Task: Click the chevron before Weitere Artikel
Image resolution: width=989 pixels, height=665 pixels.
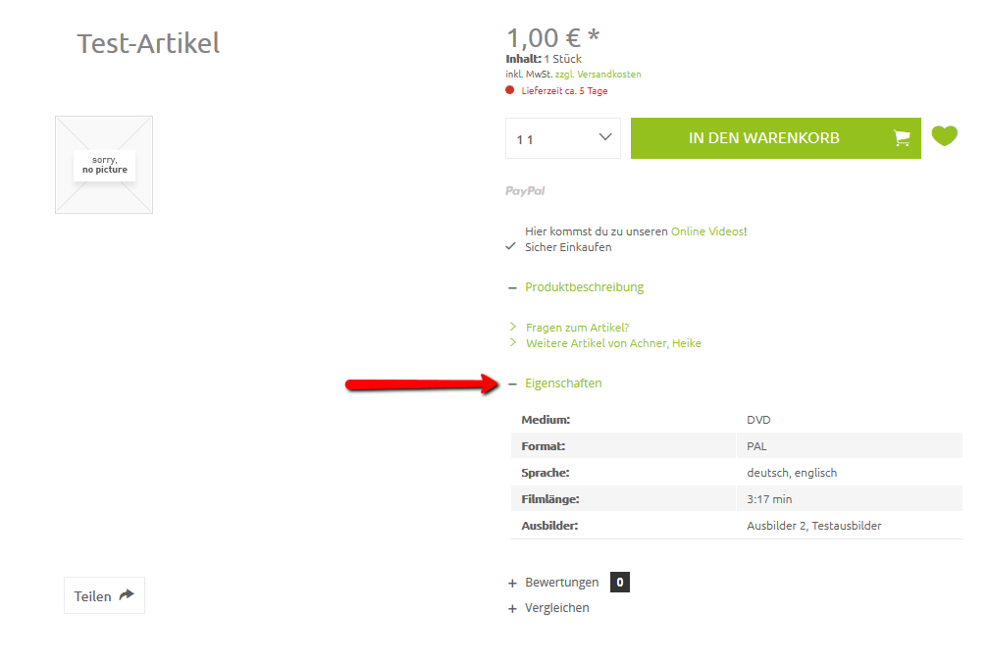Action: point(513,343)
